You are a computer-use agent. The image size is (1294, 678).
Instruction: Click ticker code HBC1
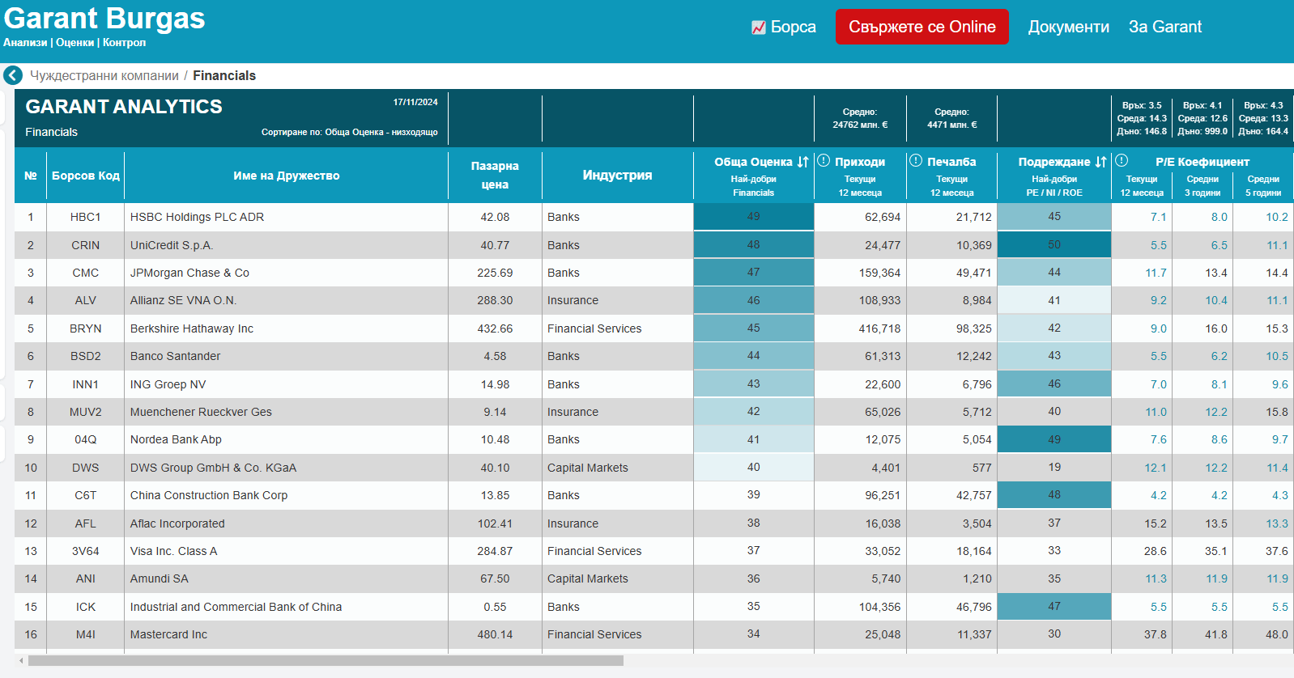point(85,217)
